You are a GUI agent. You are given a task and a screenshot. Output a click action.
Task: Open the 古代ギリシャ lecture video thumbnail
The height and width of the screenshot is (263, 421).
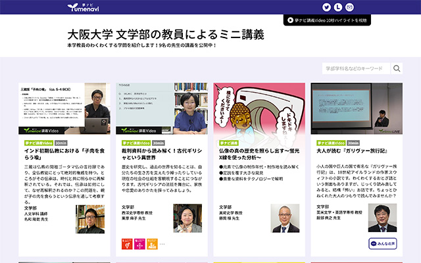tap(162, 108)
